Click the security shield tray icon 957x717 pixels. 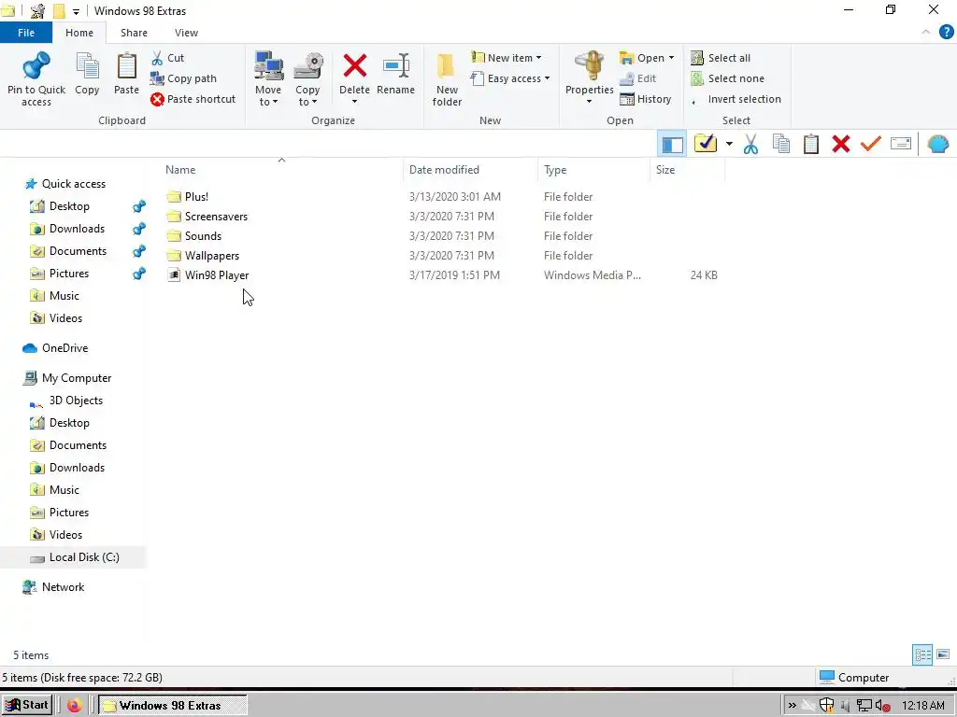coord(826,706)
